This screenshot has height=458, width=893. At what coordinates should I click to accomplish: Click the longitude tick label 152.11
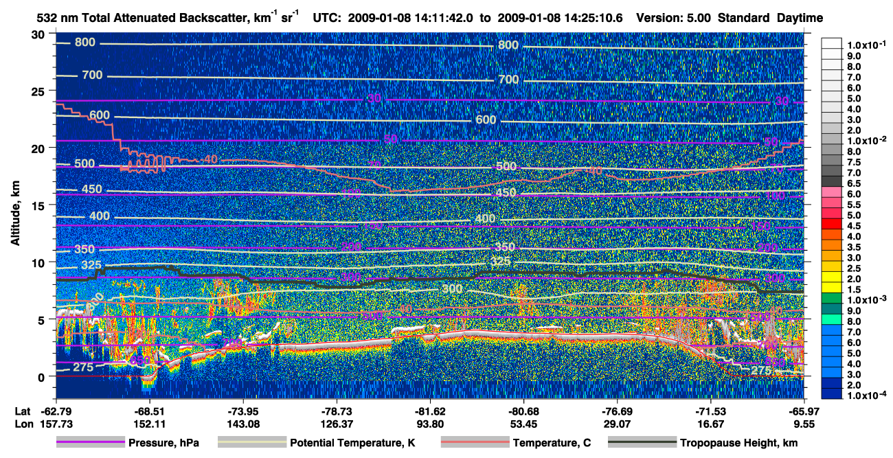pyautogui.click(x=150, y=424)
